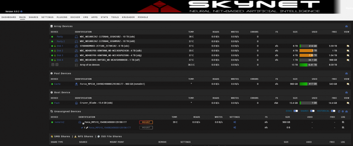Viewport: 353px width, 146px height.
Task: Open settings gears for partition 1 row
Action: click(x=235, y=128)
